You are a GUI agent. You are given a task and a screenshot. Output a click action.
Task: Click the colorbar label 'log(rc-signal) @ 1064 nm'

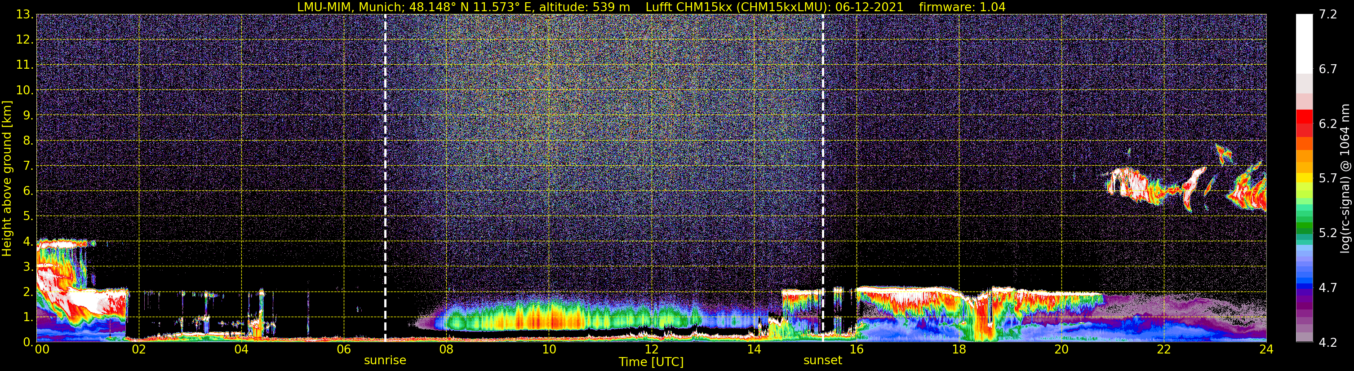(x=1345, y=178)
